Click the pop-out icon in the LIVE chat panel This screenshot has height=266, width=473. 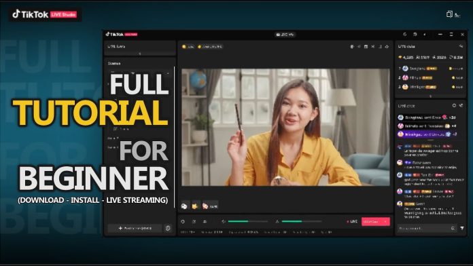tap(461, 105)
